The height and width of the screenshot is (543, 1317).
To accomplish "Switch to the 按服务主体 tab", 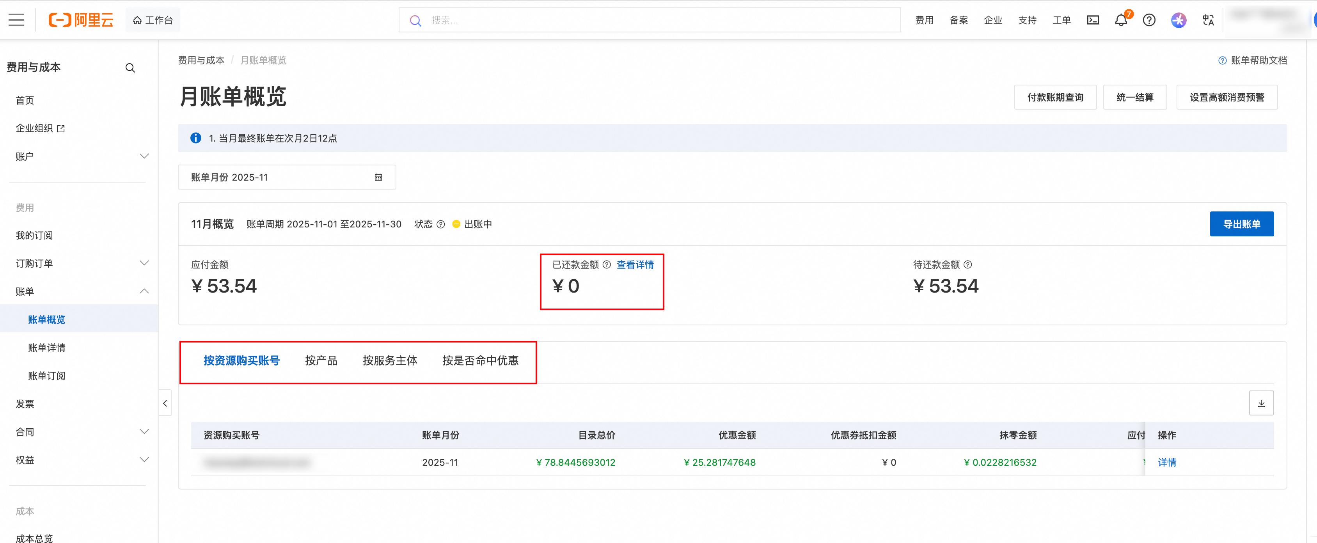I will [x=390, y=361].
